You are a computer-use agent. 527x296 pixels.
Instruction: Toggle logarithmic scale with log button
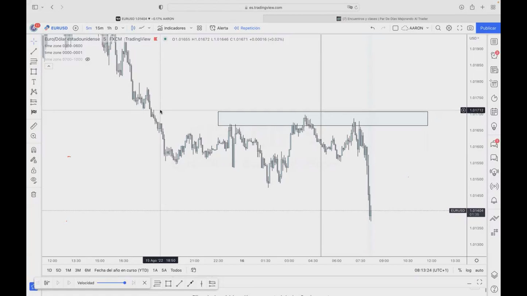(x=468, y=270)
